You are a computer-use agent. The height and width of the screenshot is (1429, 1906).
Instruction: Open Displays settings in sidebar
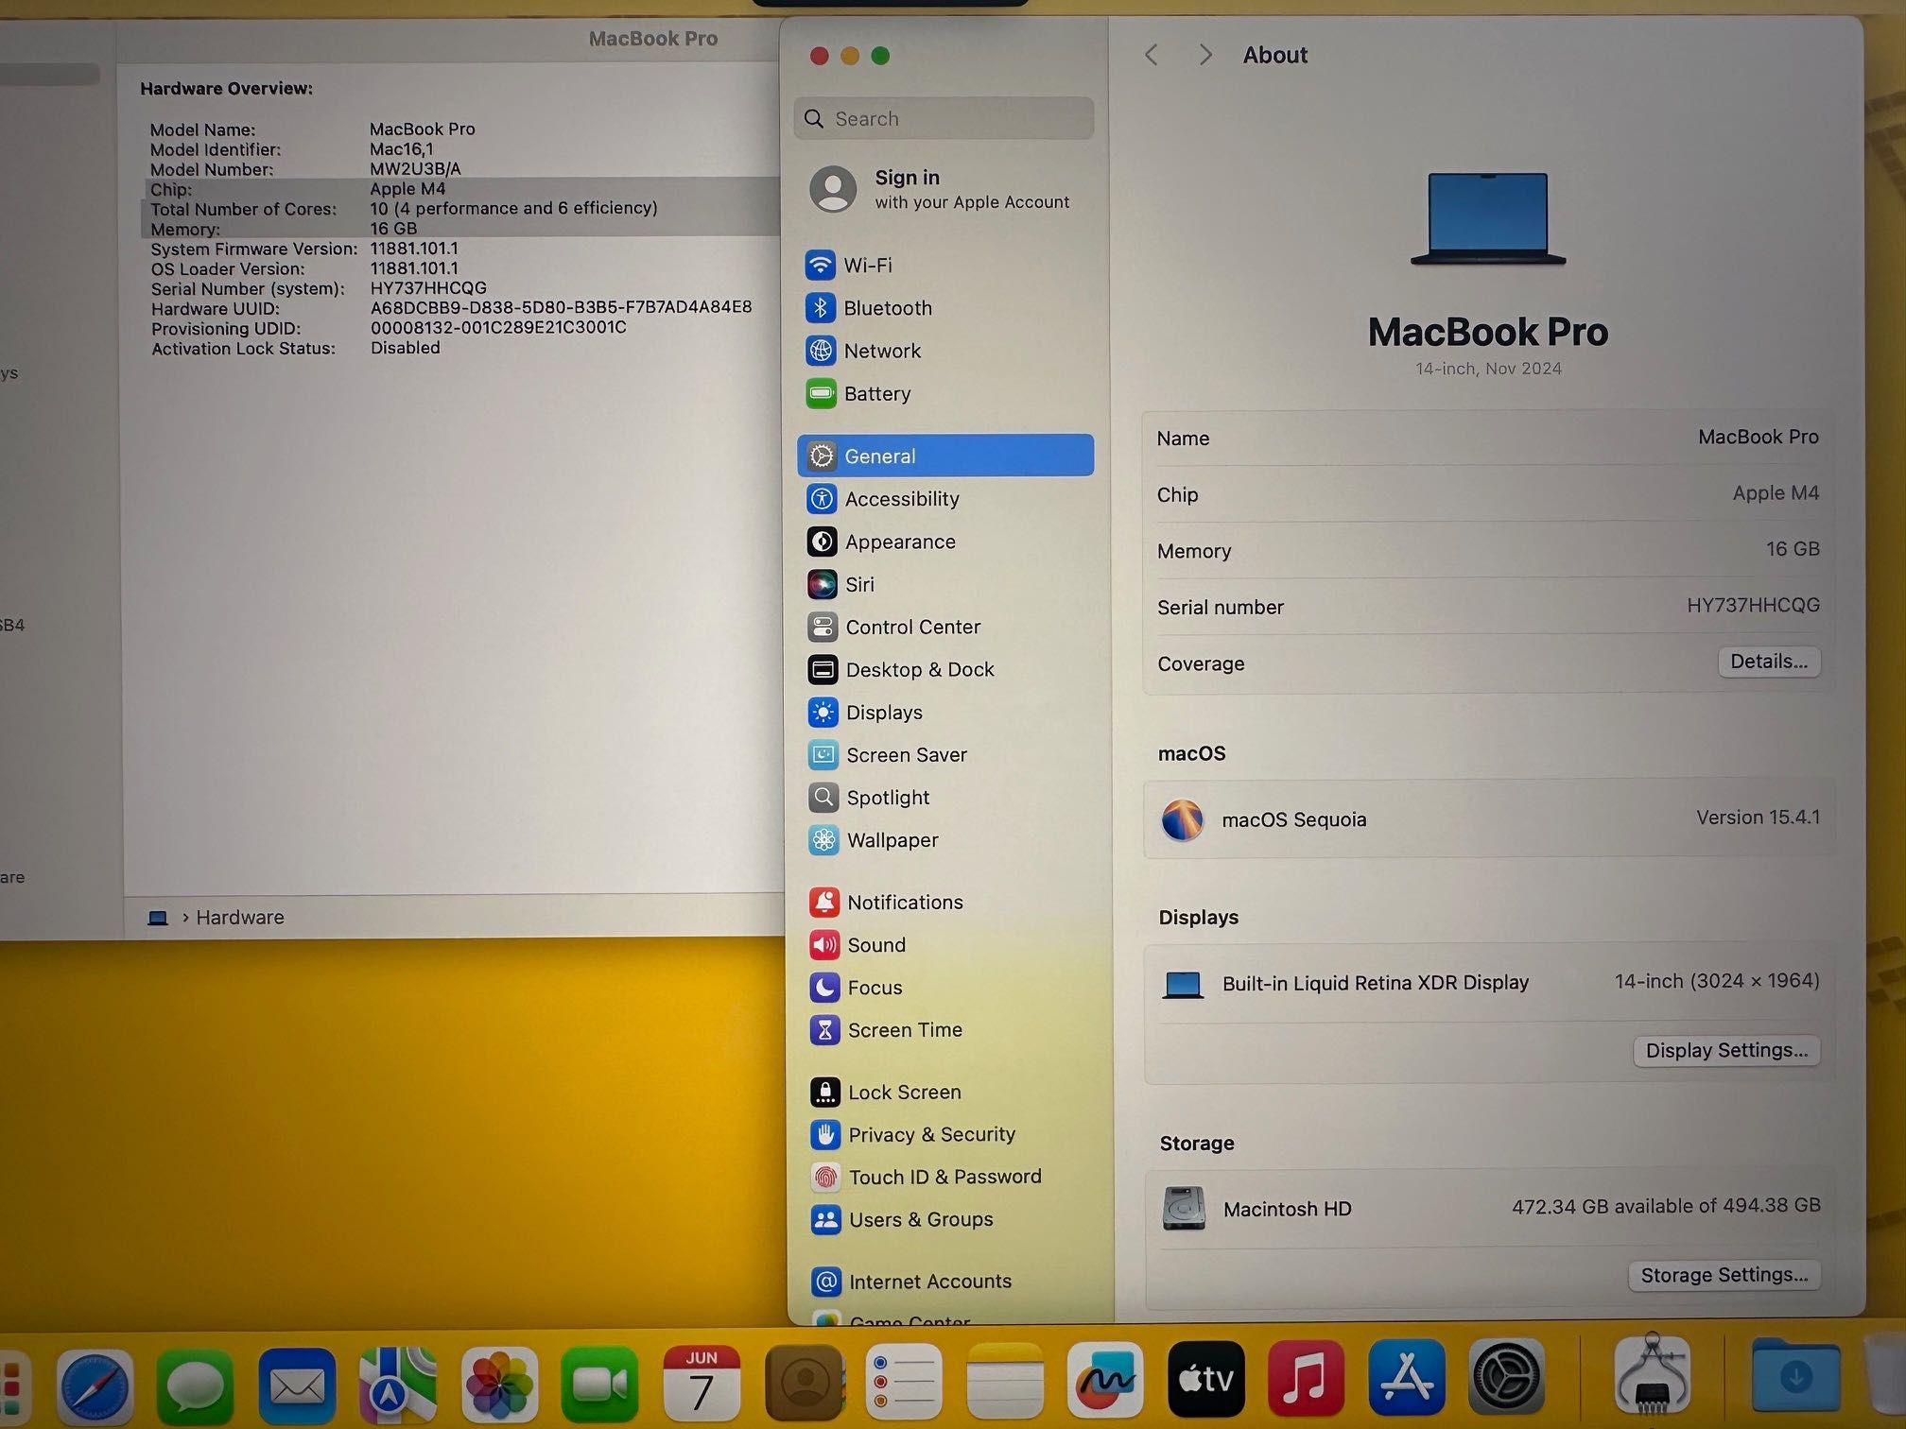(945, 712)
